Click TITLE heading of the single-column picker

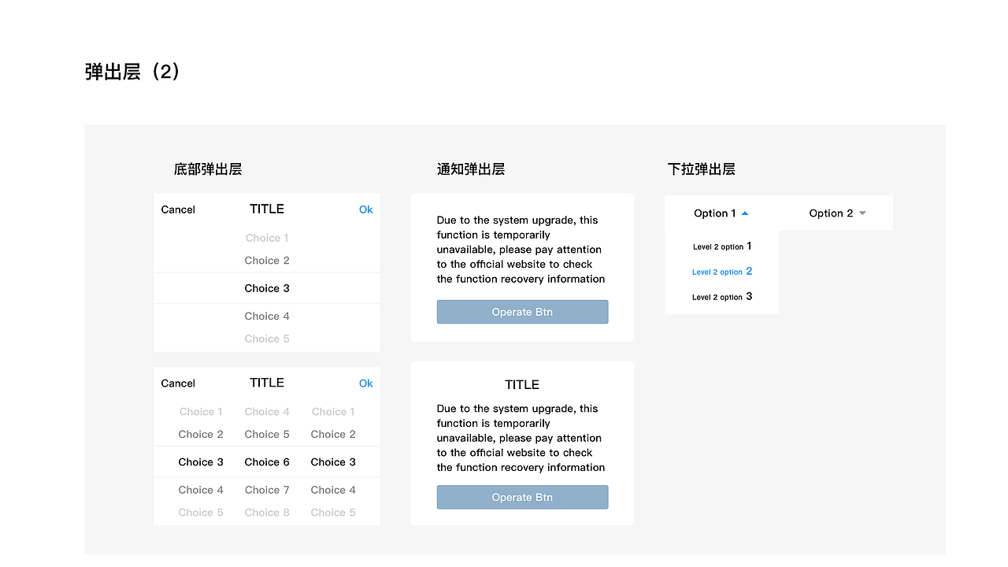click(267, 209)
